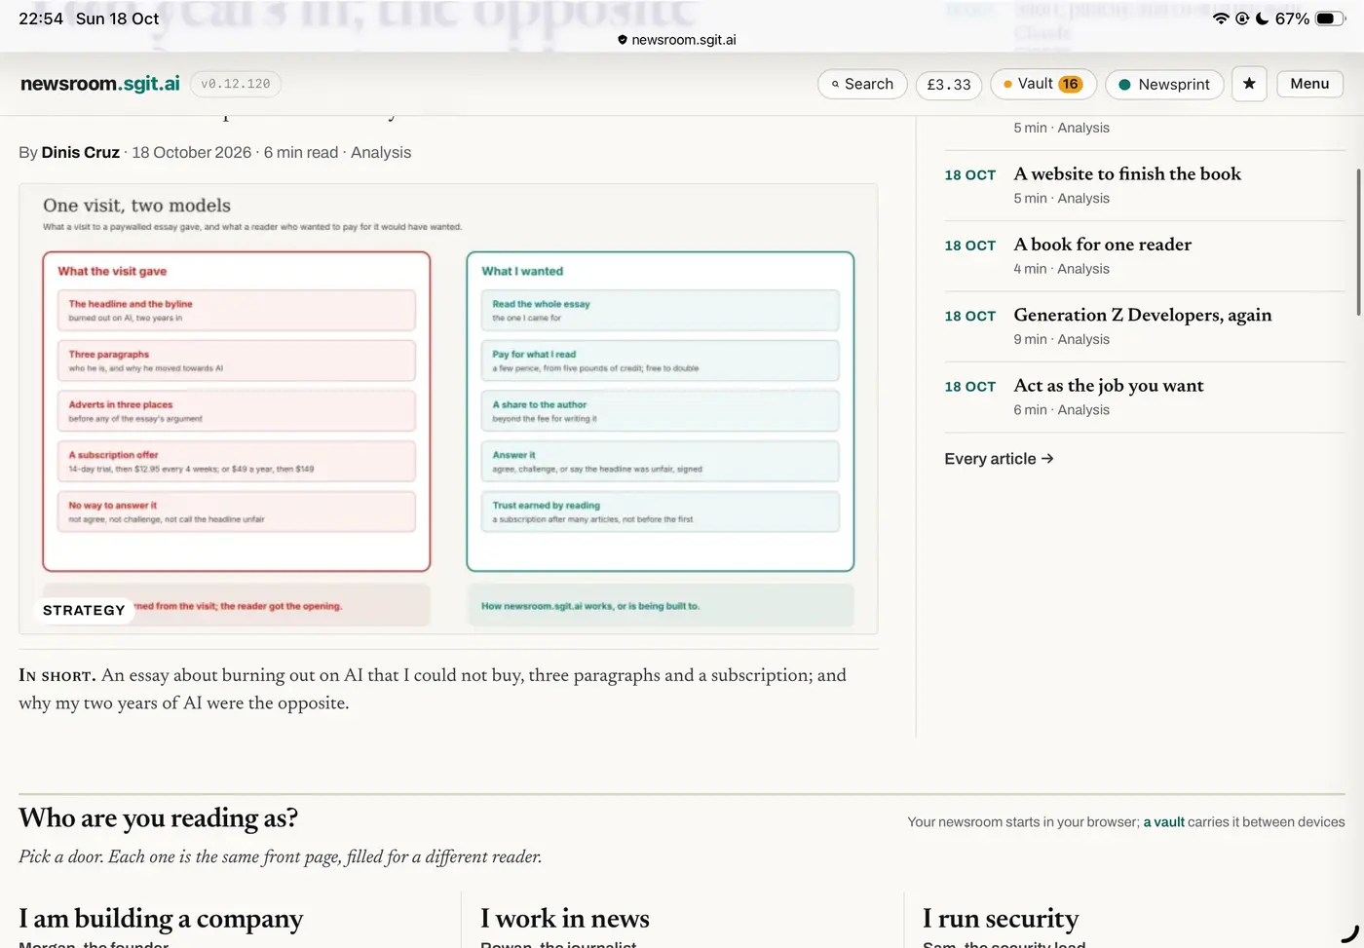Follow the 'Every article →' link
This screenshot has height=948, width=1364.
click(x=999, y=459)
